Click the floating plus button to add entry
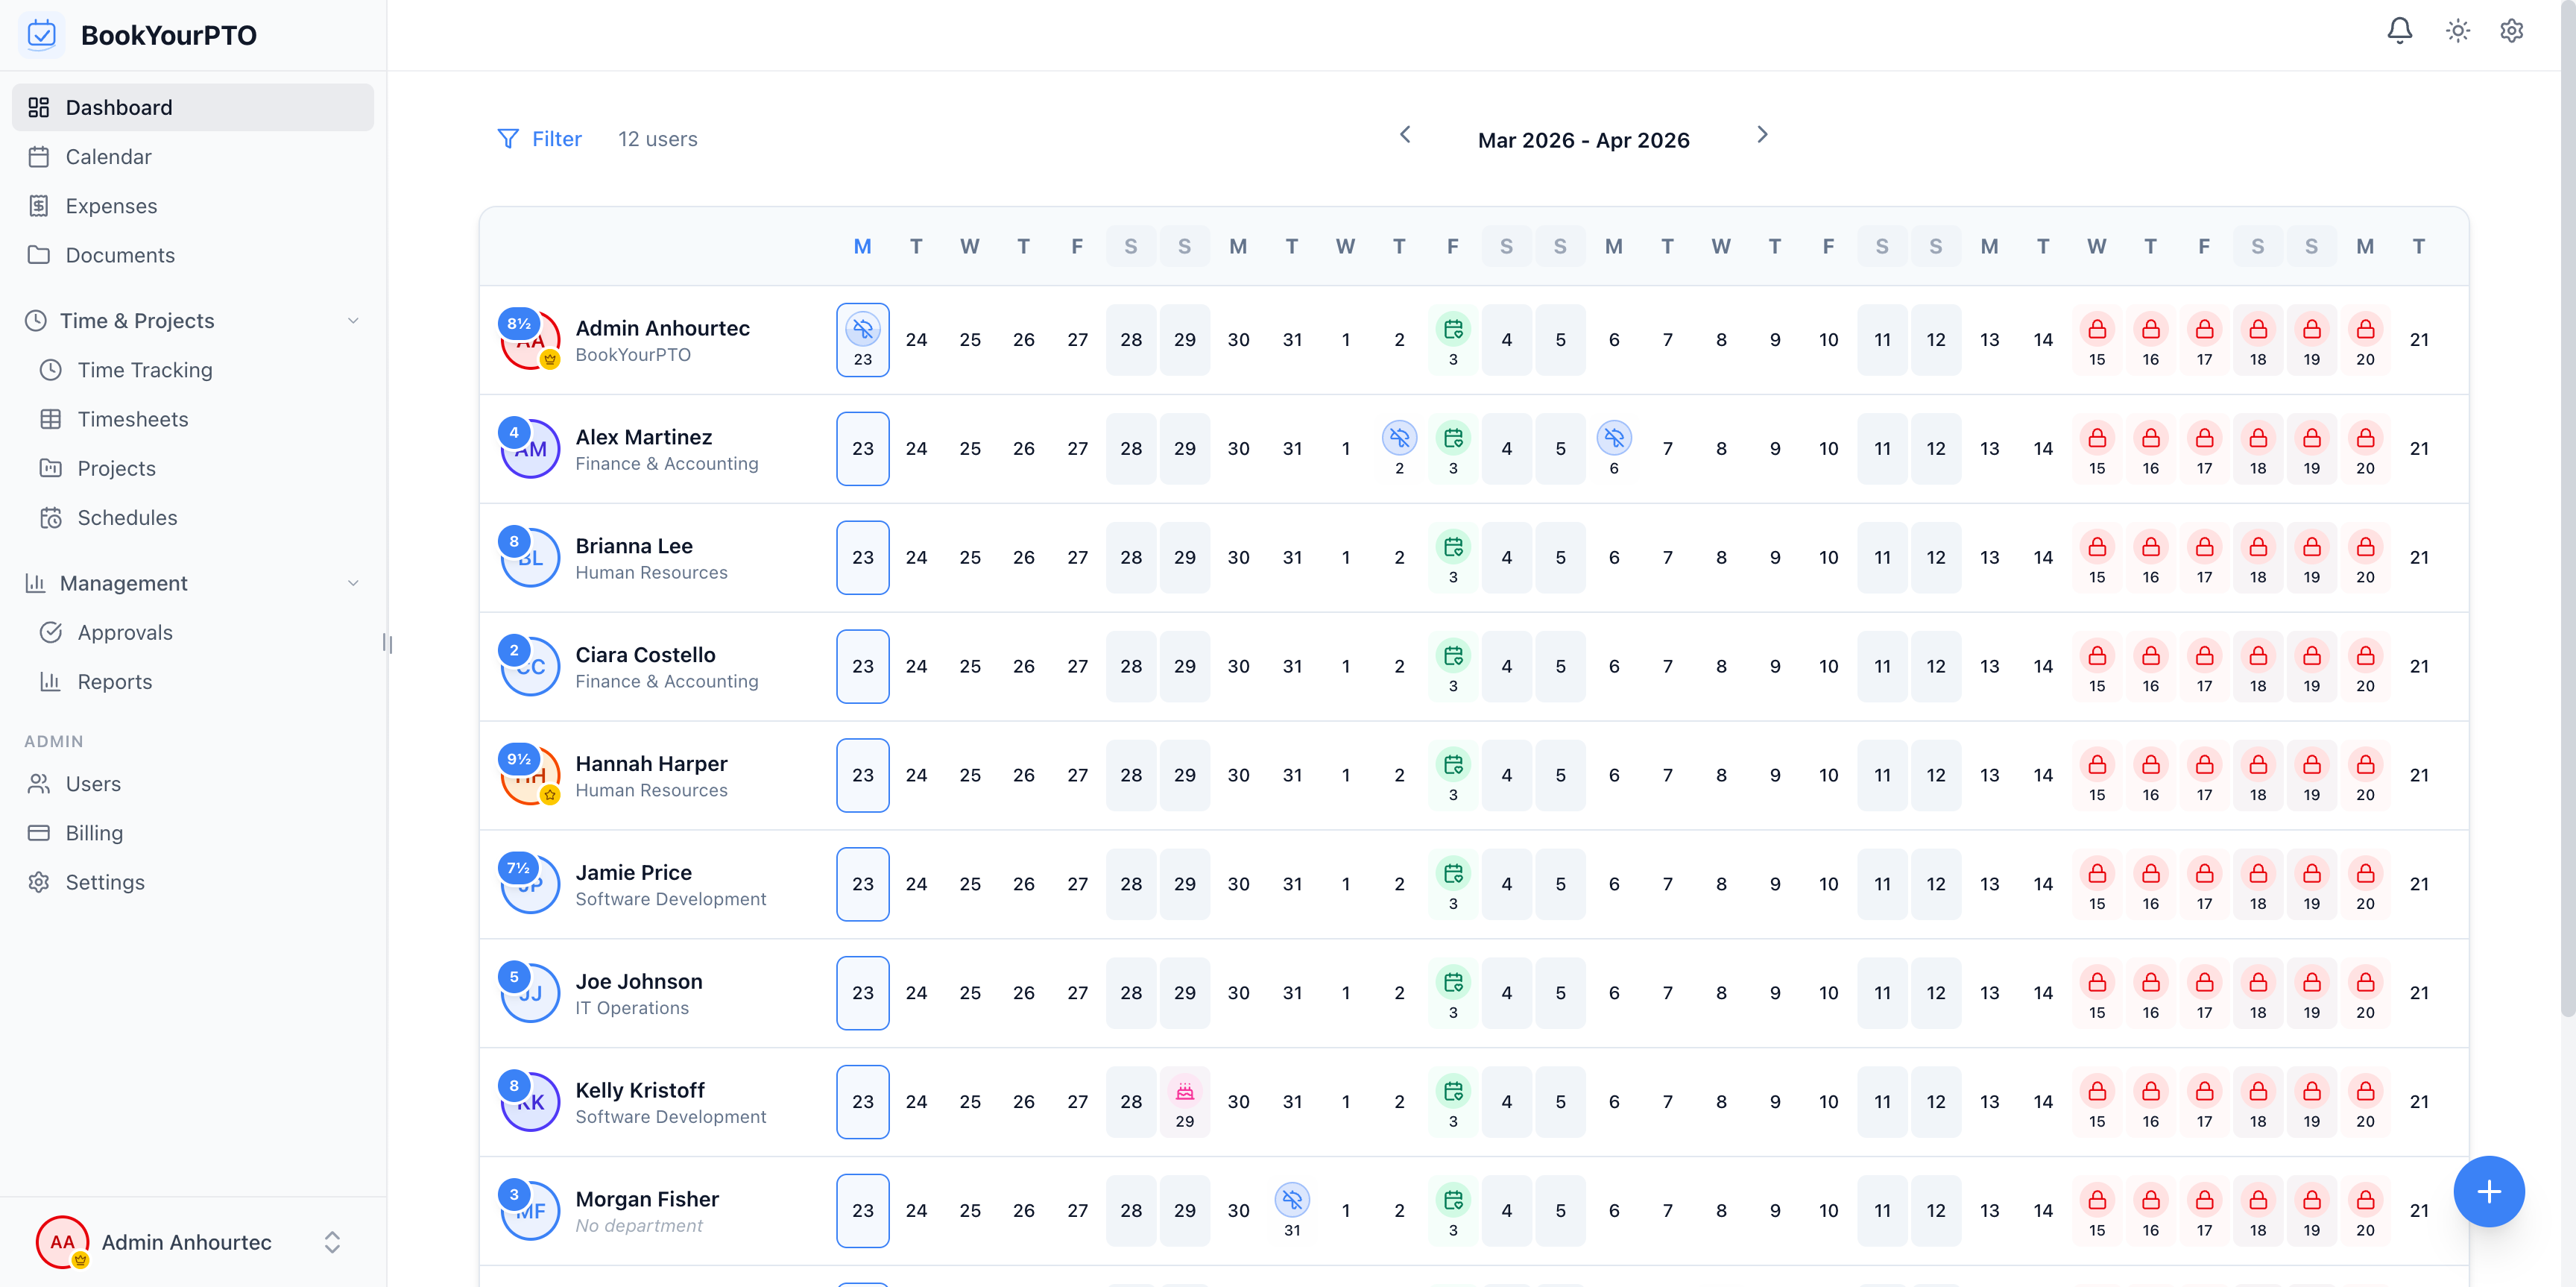Image resolution: width=2576 pixels, height=1287 pixels. [2489, 1191]
